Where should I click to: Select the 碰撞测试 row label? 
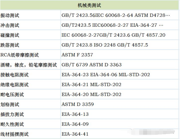coord(10,35)
